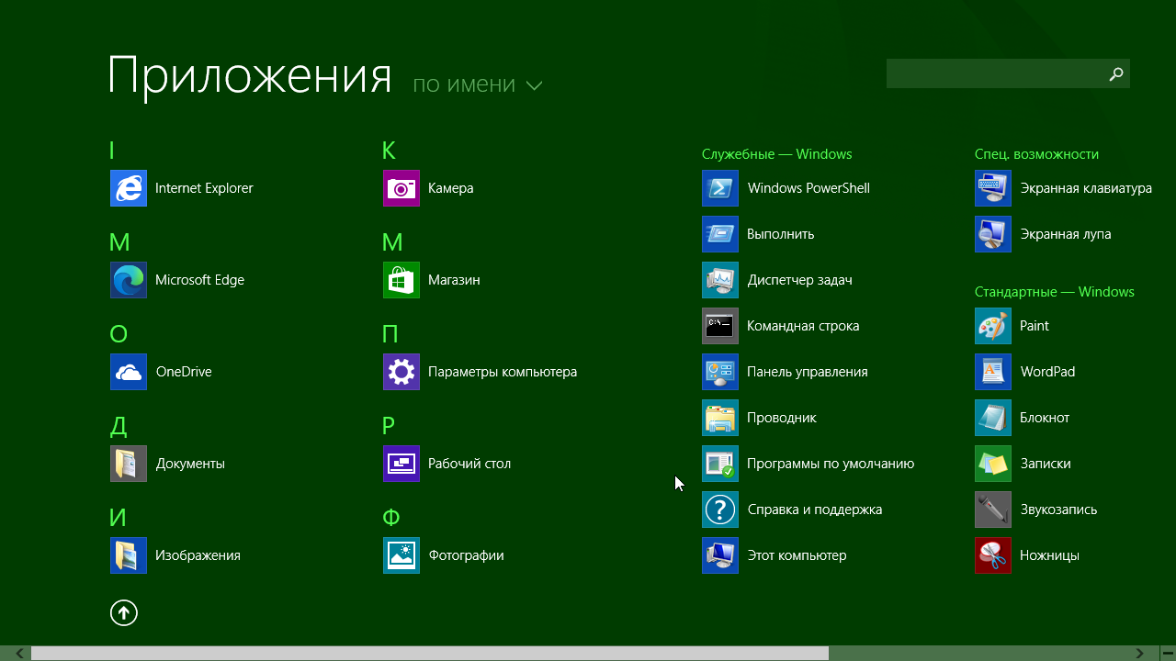Launch the WordPad icon

(x=993, y=372)
